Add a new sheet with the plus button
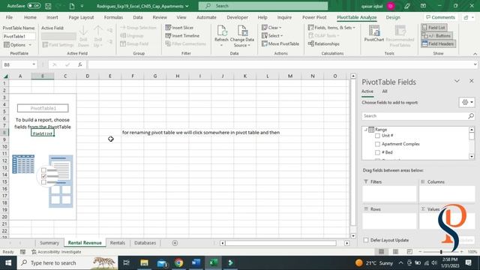480x270 pixels. pyautogui.click(x=175, y=243)
